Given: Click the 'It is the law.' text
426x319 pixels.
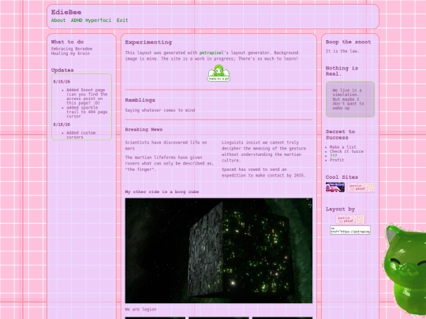Looking at the screenshot, I should pyautogui.click(x=342, y=51).
